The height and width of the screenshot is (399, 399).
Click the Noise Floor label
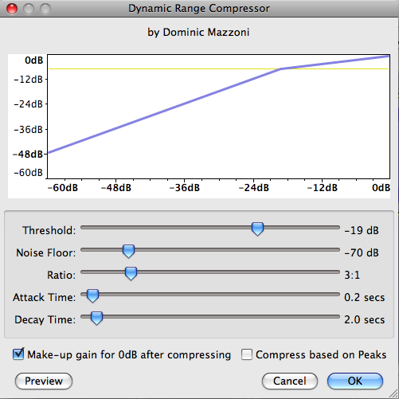[x=46, y=252]
